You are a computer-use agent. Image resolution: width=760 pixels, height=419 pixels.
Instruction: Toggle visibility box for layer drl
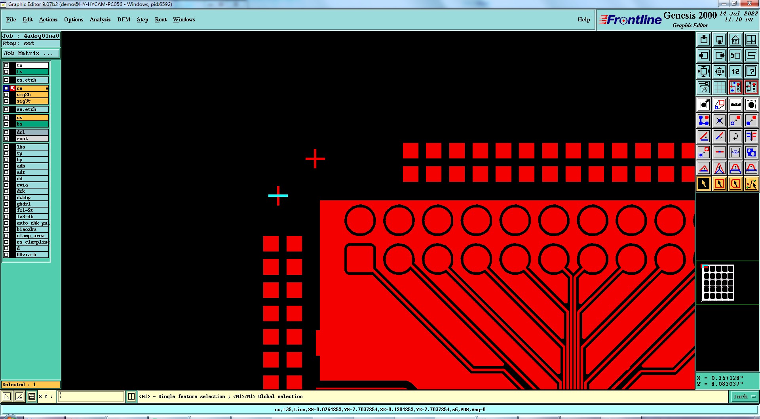click(x=6, y=132)
